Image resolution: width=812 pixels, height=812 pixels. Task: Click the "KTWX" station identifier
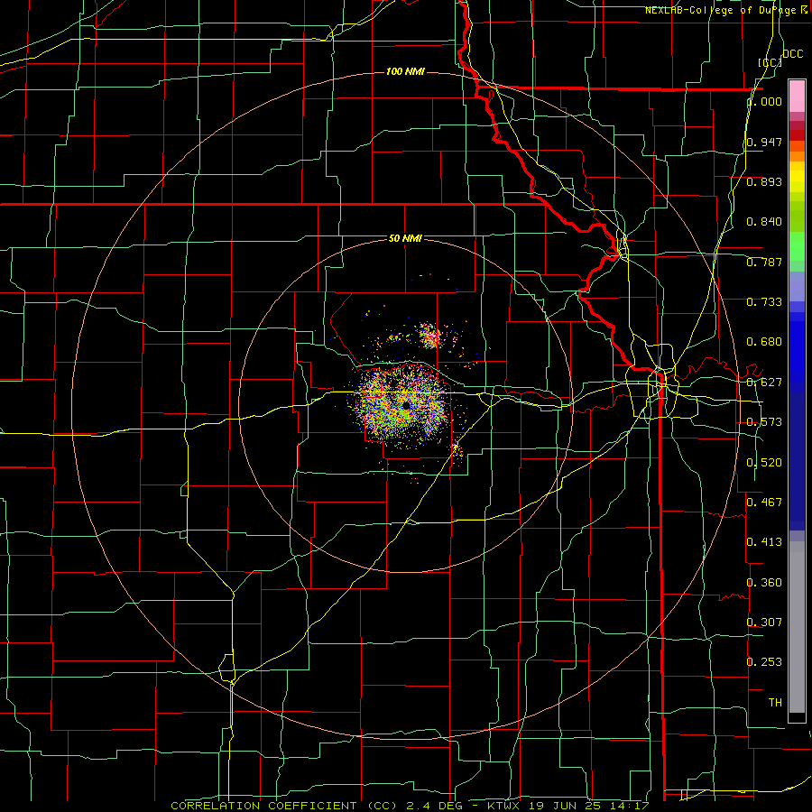503,806
